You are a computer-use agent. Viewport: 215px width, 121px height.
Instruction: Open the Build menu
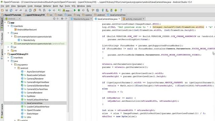pyautogui.click(x=55, y=6)
